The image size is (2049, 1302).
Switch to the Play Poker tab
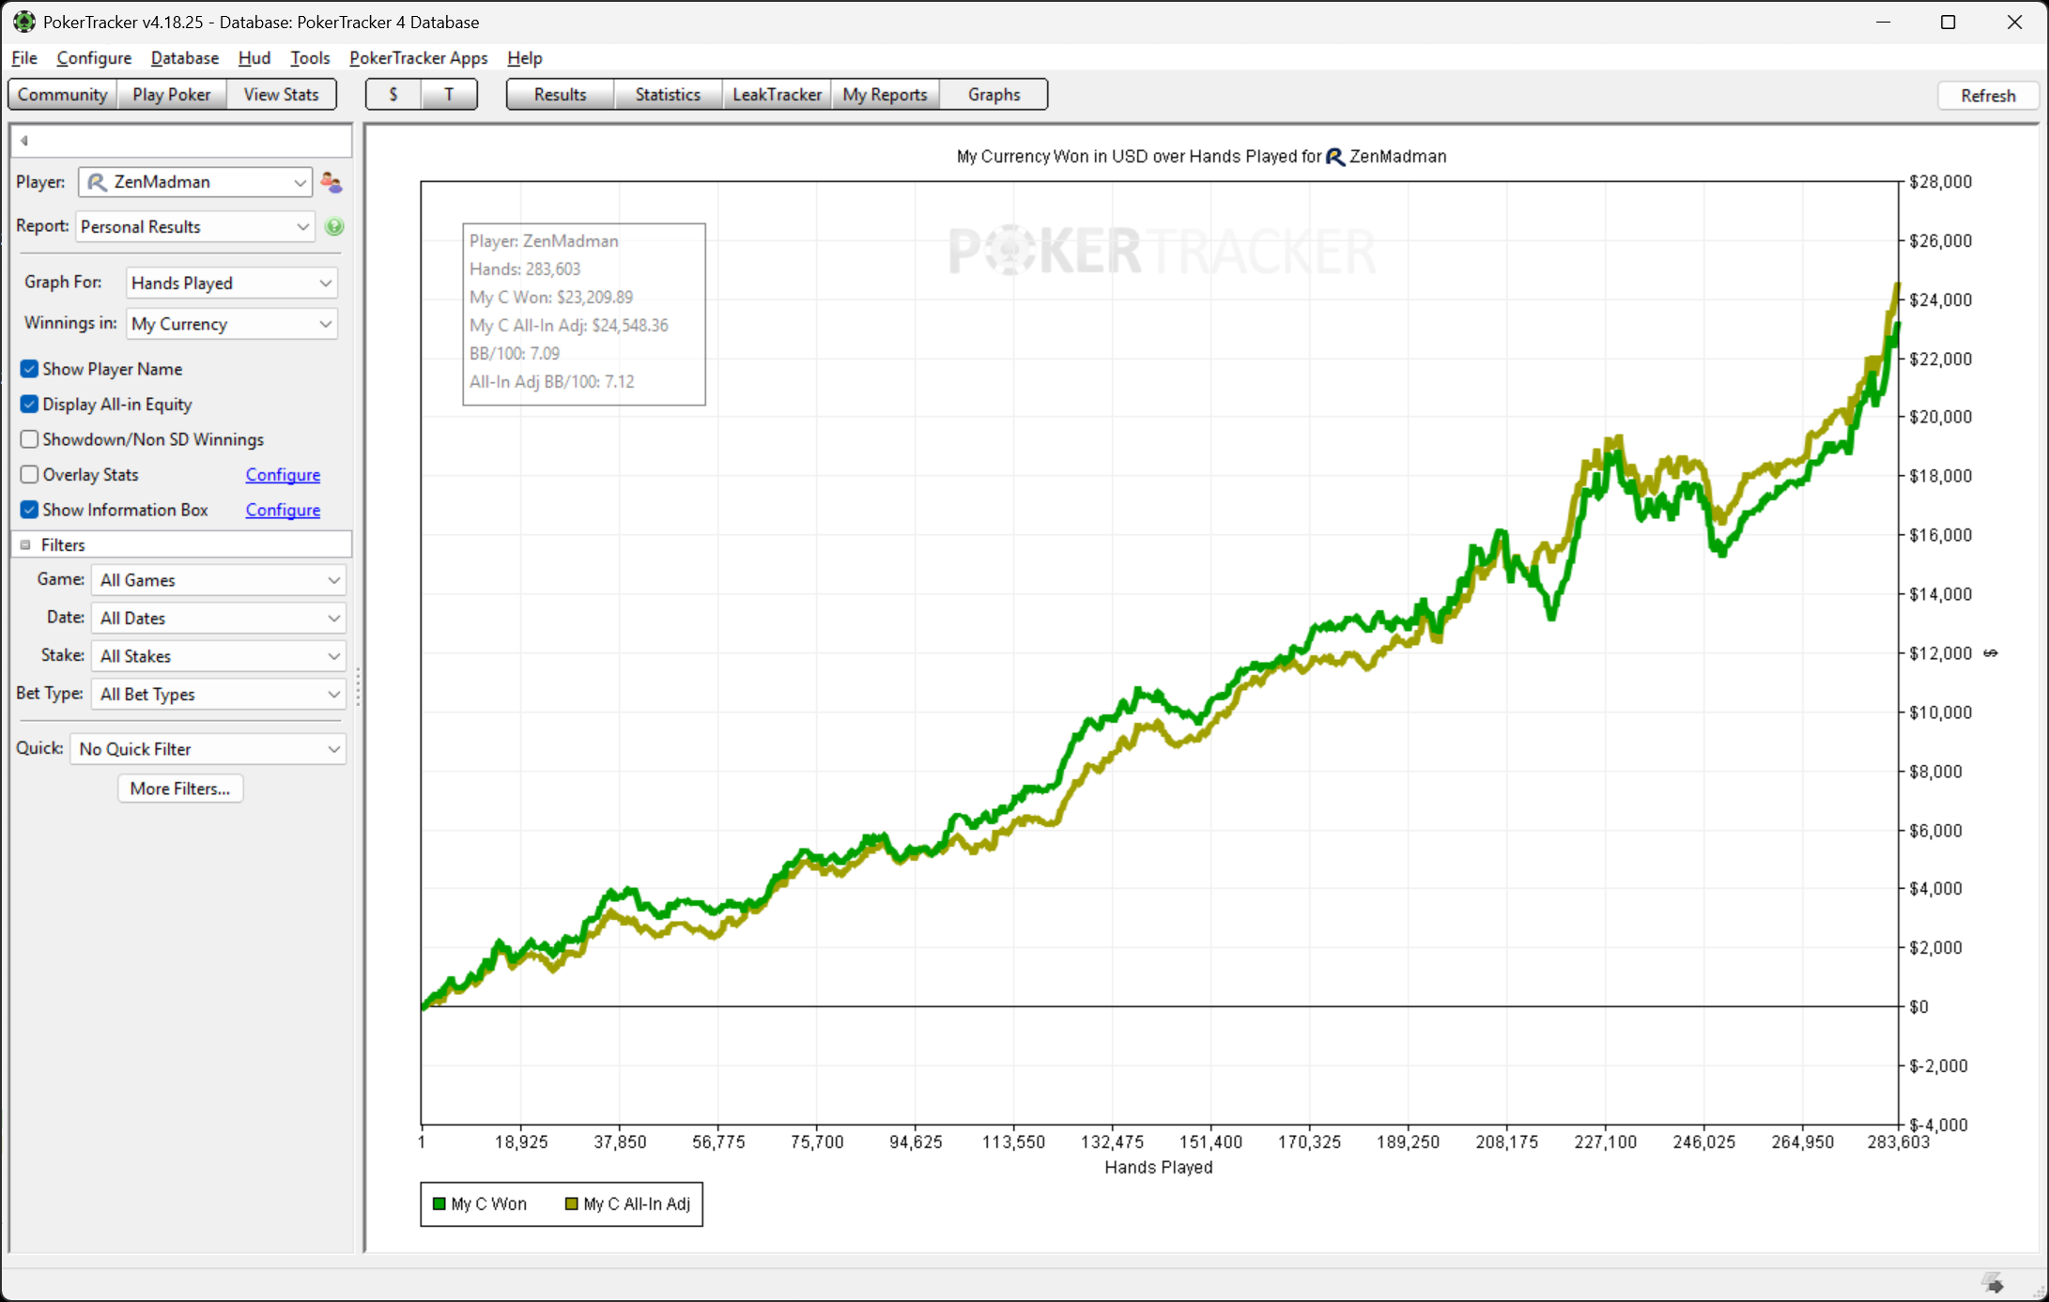(172, 95)
